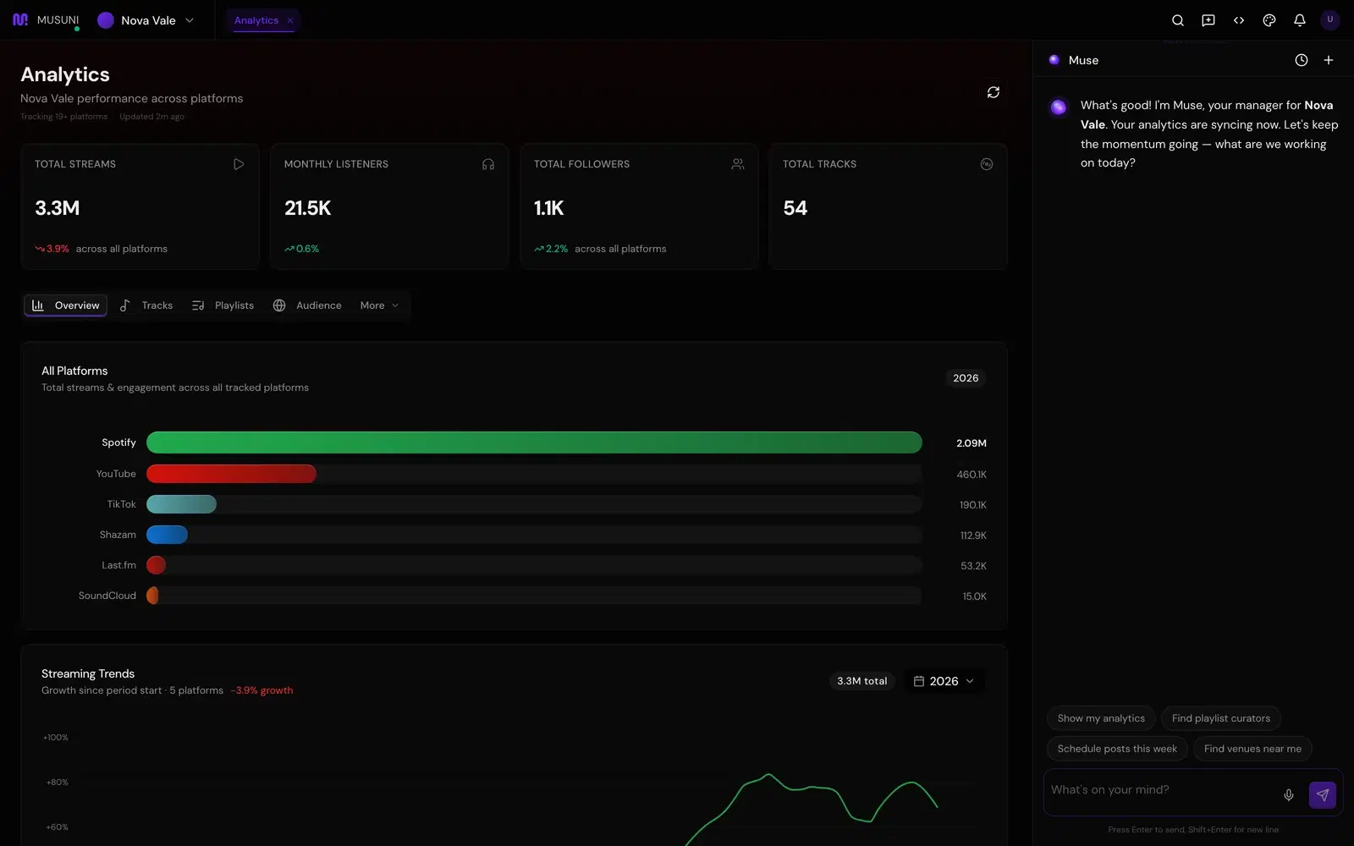Click the 15.0K SoundCloud value
1354x846 pixels.
click(x=974, y=596)
